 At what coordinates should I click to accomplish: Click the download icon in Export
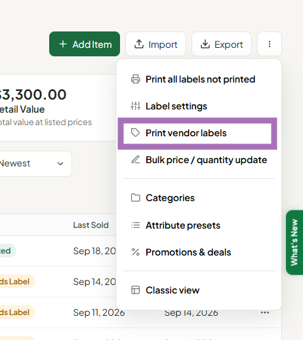pyautogui.click(x=205, y=44)
